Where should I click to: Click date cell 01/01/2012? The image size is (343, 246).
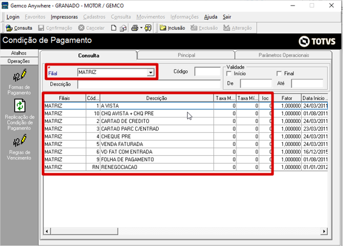click(315, 167)
